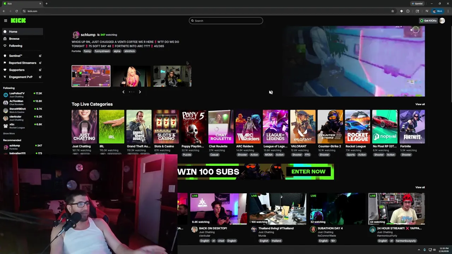Open schlump's avatar on the featured stream
Viewport: 452px width, 254px height.
[76, 35]
